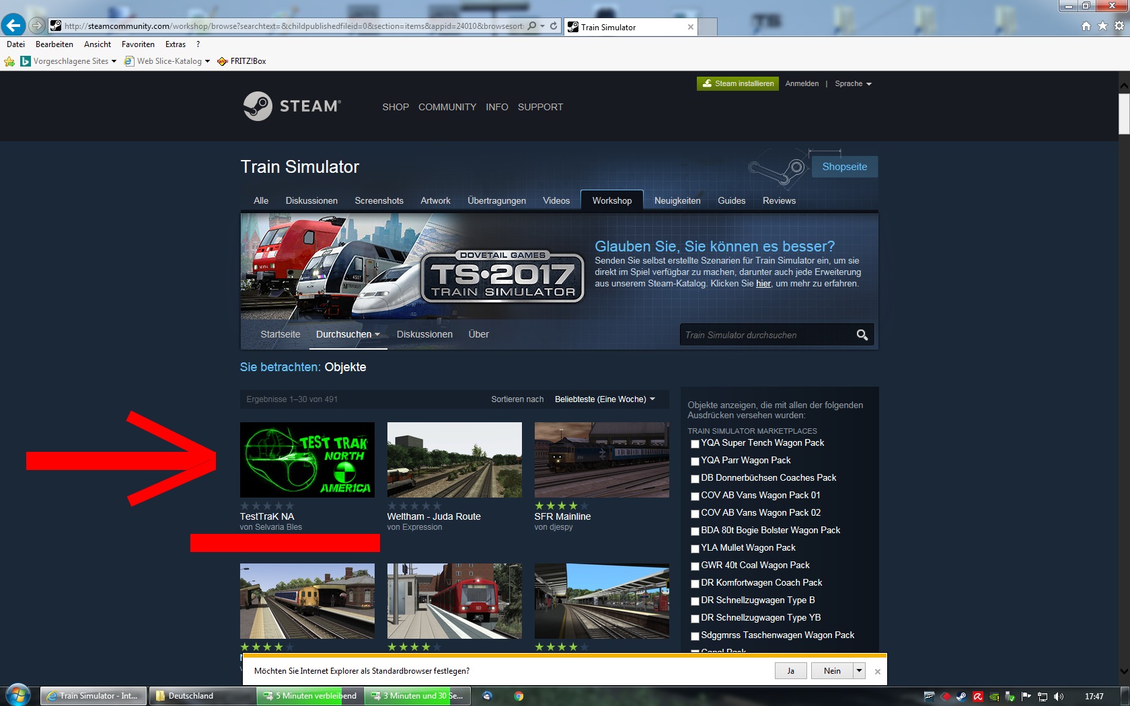Switch to the Screenshots tab
This screenshot has height=706, width=1130.
(379, 200)
